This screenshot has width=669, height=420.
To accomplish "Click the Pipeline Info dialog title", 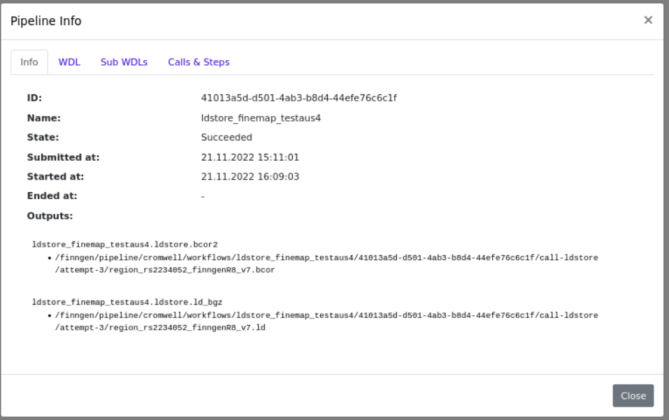I will (45, 21).
